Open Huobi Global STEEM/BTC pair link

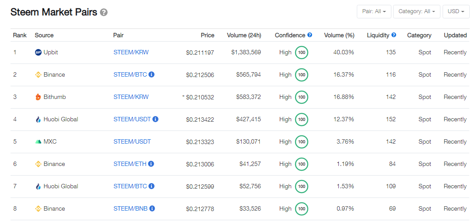[x=130, y=186]
